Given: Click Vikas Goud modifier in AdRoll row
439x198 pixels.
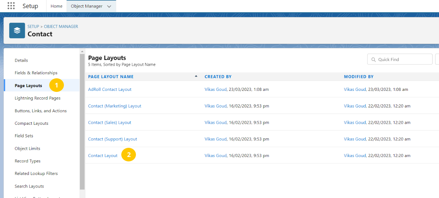Looking at the screenshot, I should point(355,90).
